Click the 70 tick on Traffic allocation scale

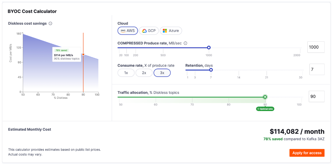click(x=192, y=105)
